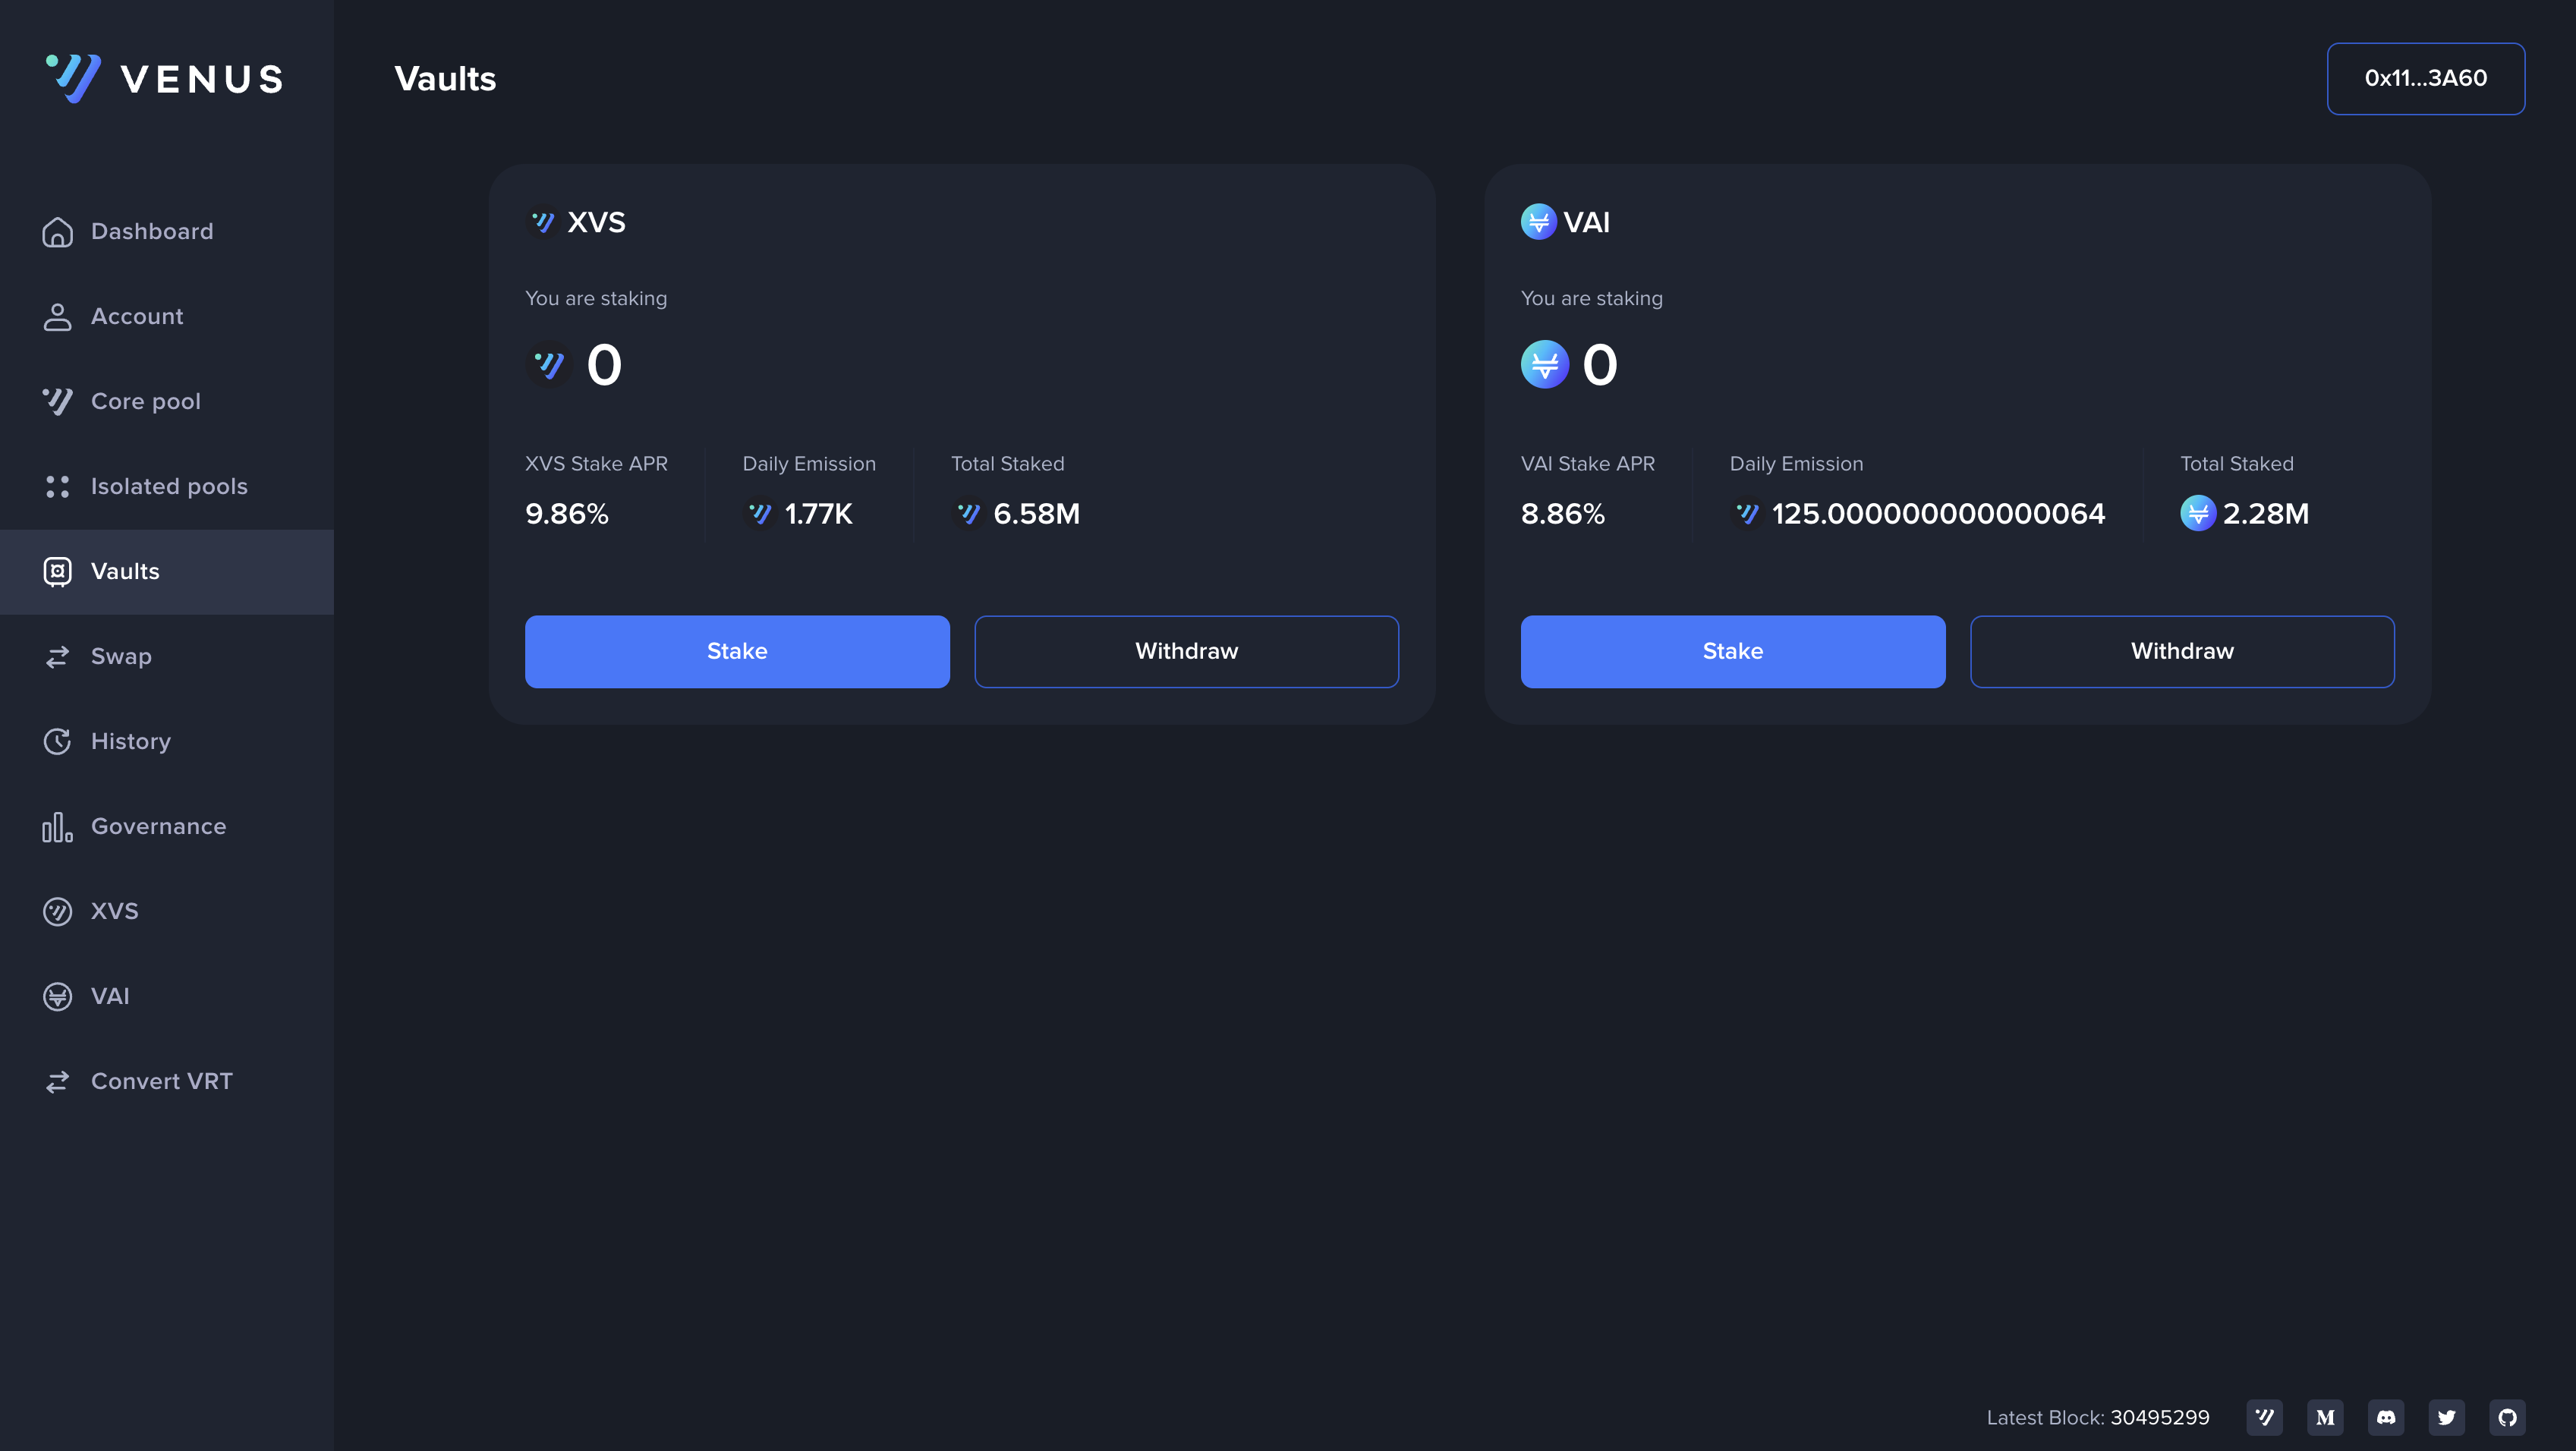The height and width of the screenshot is (1451, 2576).
Task: Open the Twitter icon link in footer
Action: [x=2446, y=1417]
